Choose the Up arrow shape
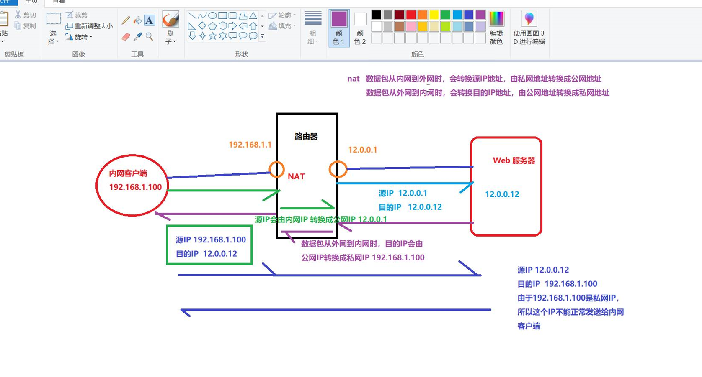702x377 pixels. coord(253,26)
